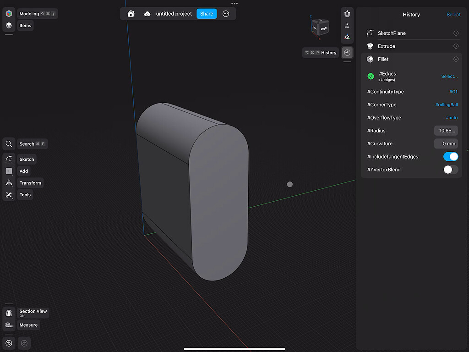This screenshot has width=469, height=352.
Task: Click the Radius value field
Action: tap(446, 131)
